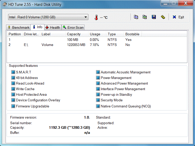Click the Label column header
195x146 pixels.
[x=53, y=34]
